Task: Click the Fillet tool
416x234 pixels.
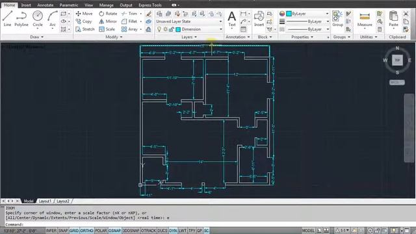Action: [129, 21]
